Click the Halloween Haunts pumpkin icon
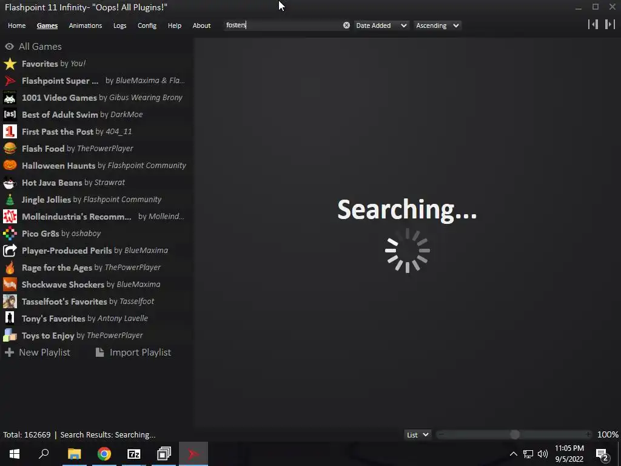621x466 pixels. tap(10, 166)
